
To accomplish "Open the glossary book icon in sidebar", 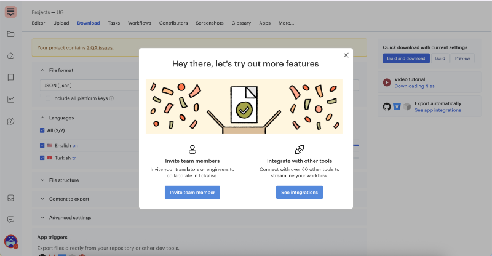I will [x=10, y=78].
